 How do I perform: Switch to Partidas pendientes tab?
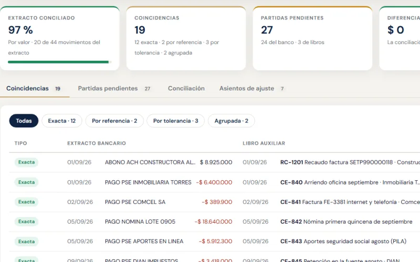coord(114,89)
